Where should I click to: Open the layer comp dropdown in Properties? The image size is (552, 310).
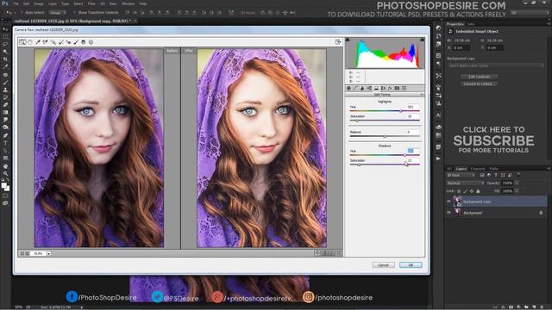pos(496,65)
